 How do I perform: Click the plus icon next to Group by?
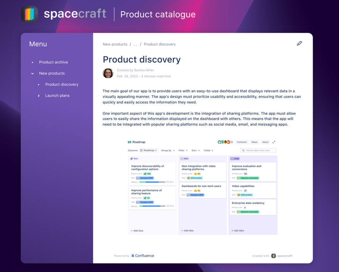click(x=174, y=150)
